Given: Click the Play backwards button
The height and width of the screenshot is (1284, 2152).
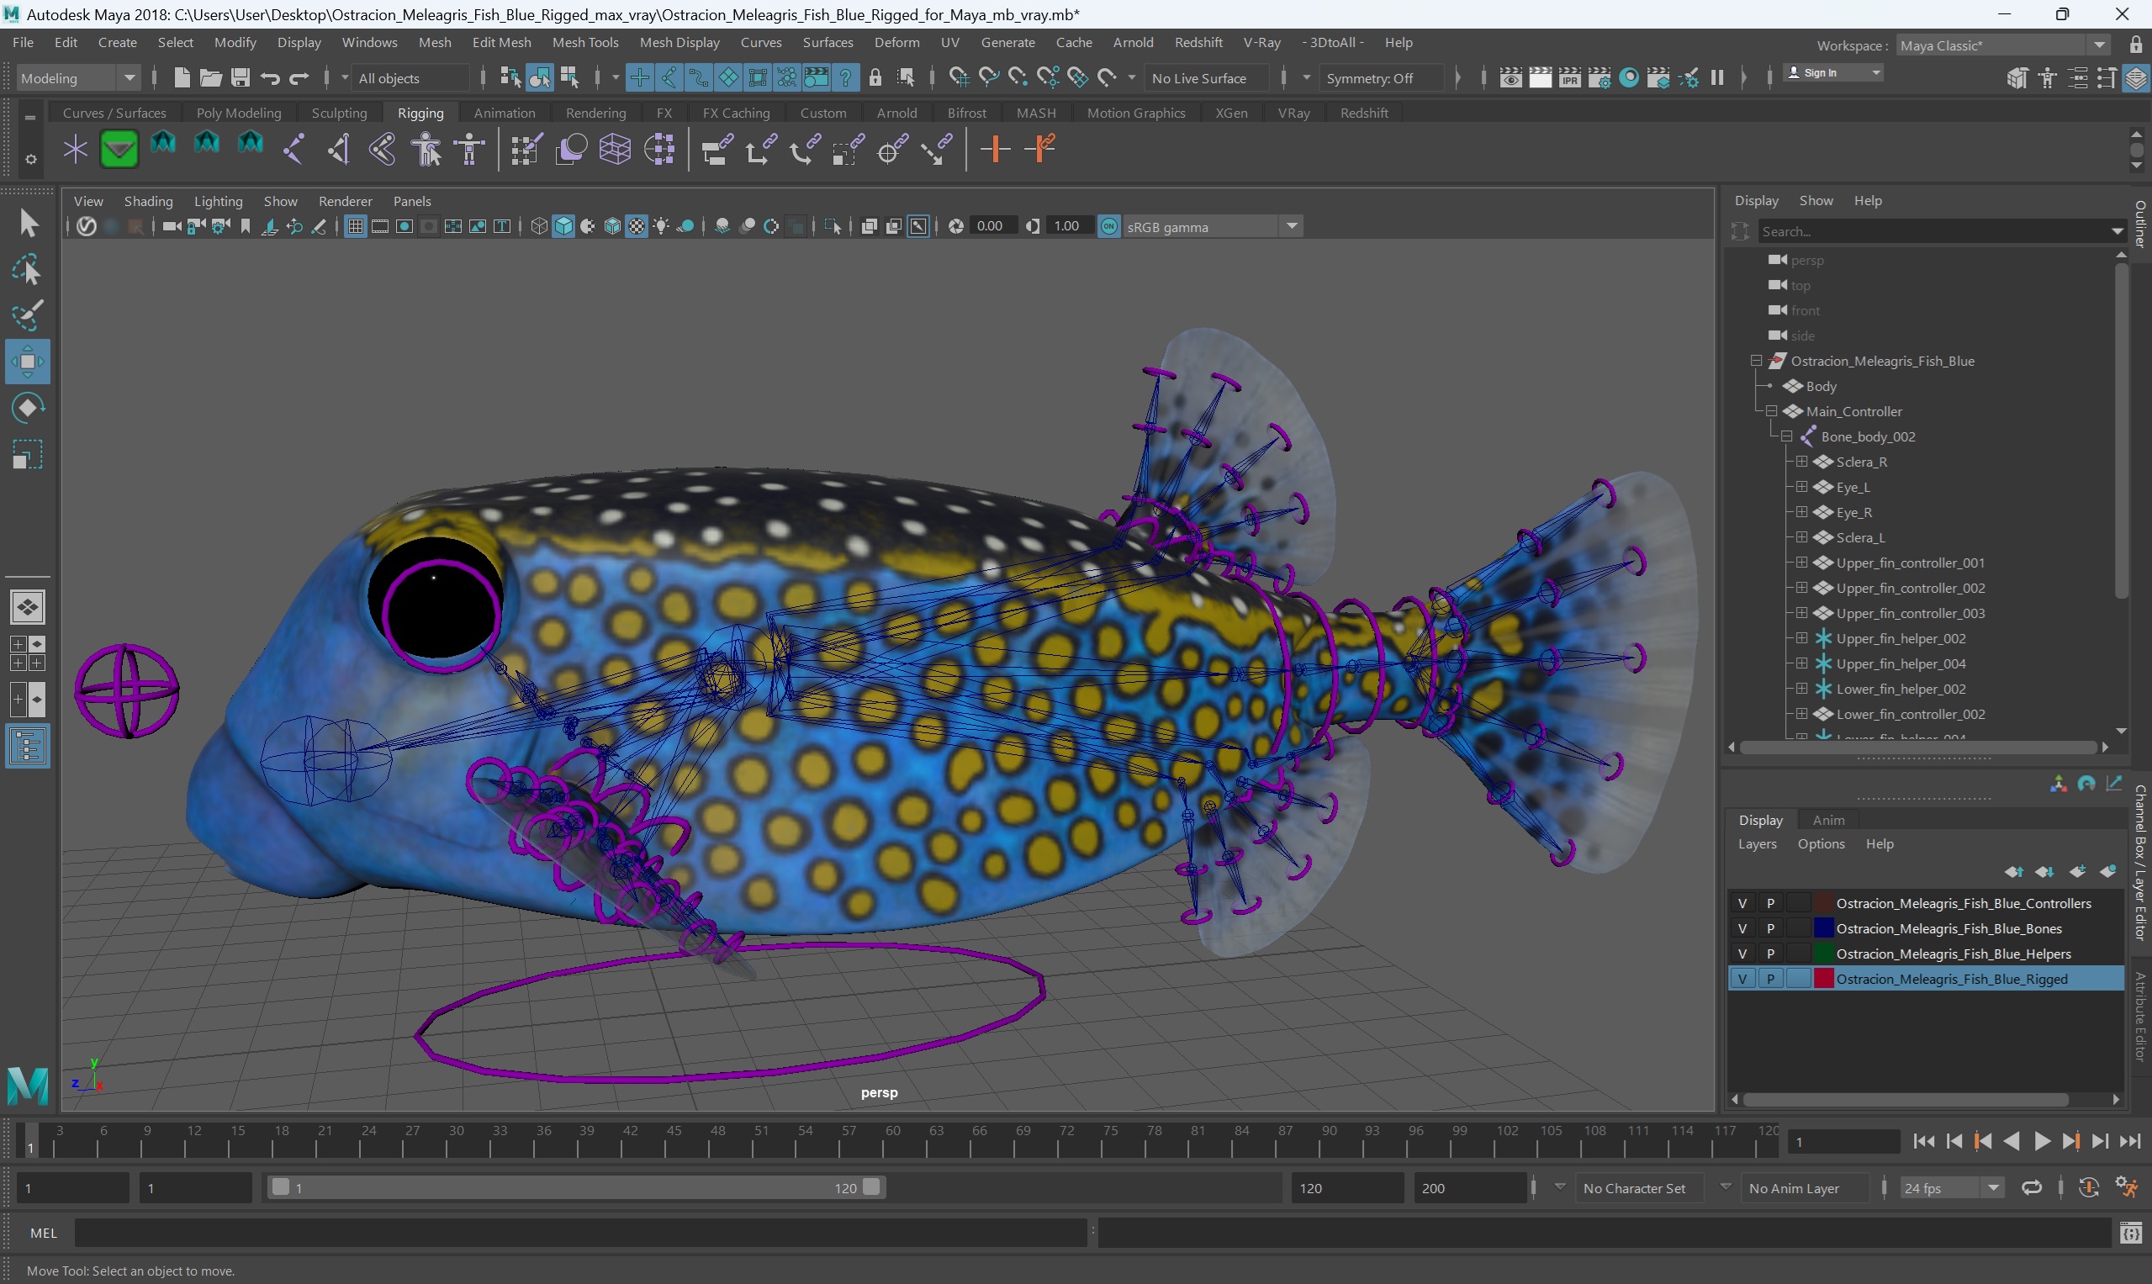Looking at the screenshot, I should [2012, 1142].
